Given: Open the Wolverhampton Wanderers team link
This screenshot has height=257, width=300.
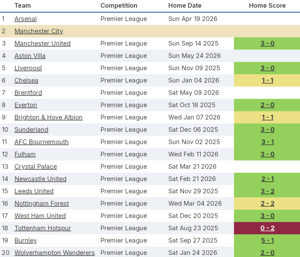Looking at the screenshot, I should [54, 253].
